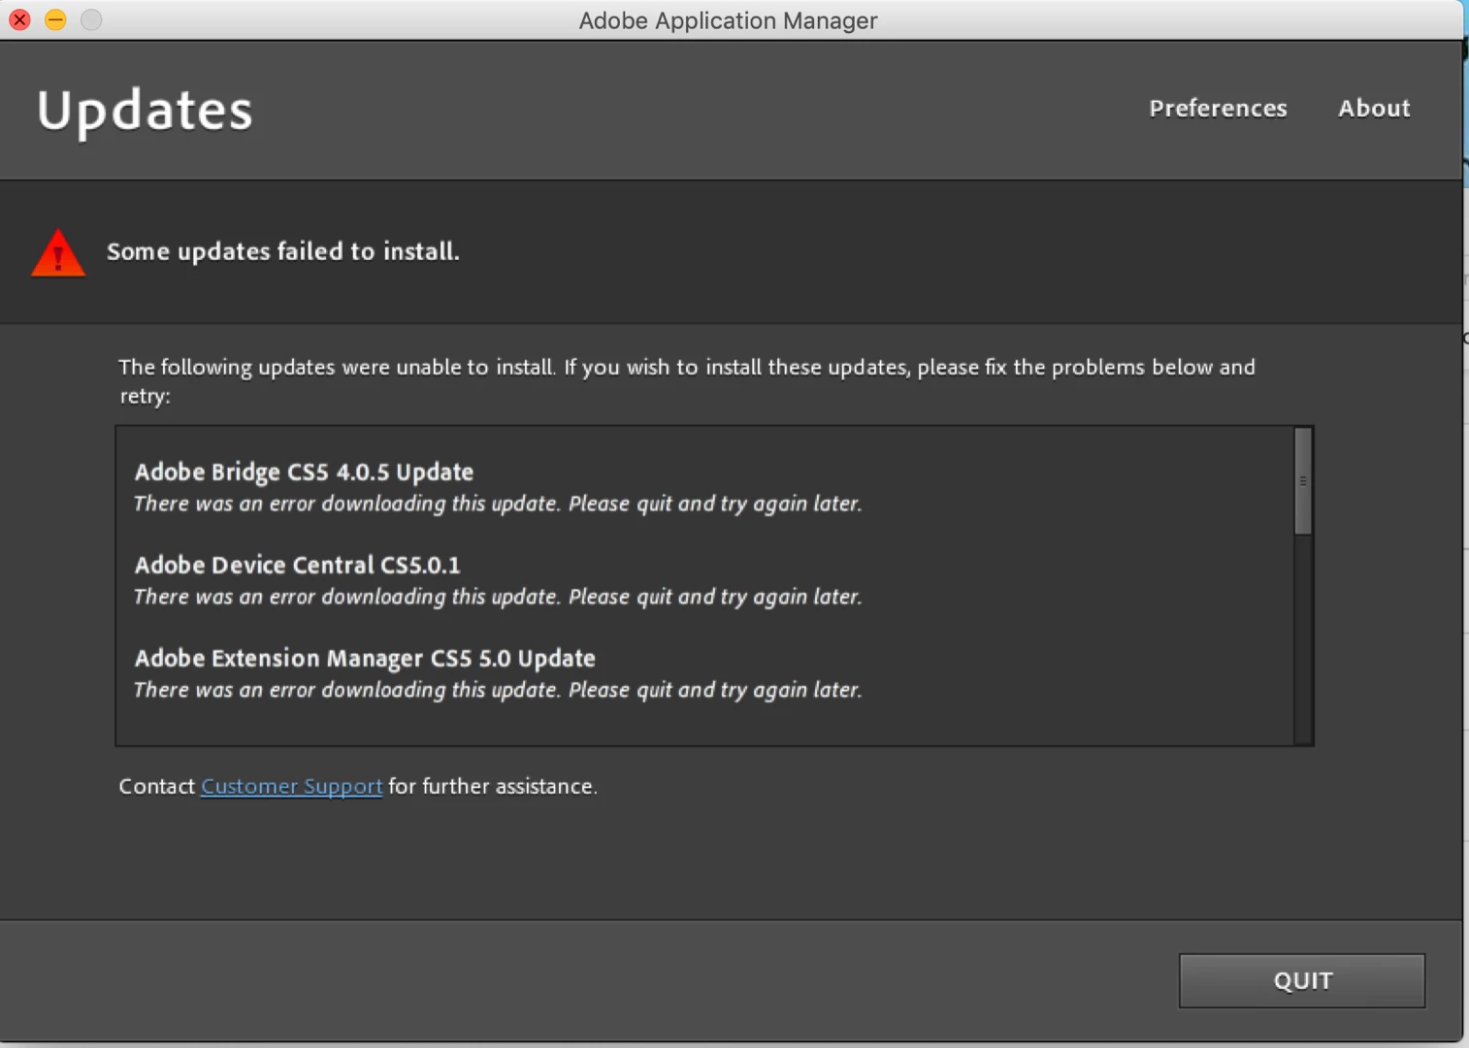Open the About page

[1374, 108]
